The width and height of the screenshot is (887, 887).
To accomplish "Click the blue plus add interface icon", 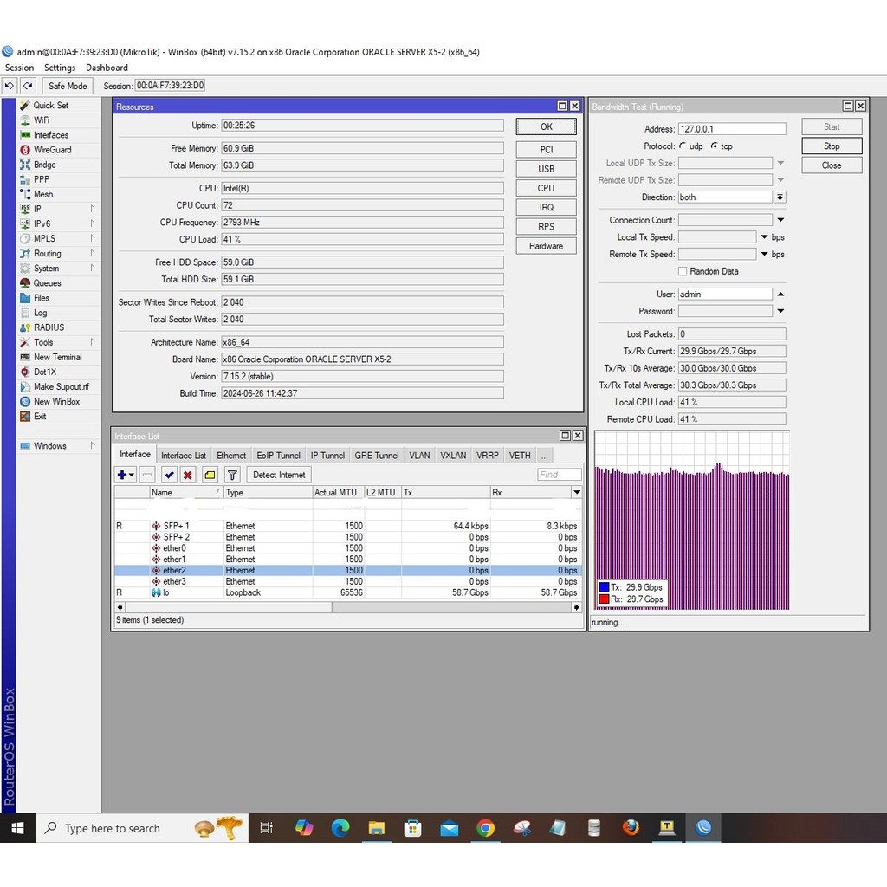I will [123, 475].
